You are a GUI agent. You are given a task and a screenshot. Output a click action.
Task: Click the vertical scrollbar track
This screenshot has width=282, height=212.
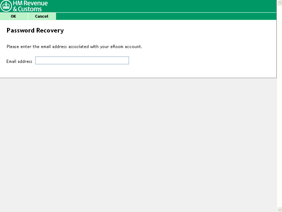(x=279, y=106)
